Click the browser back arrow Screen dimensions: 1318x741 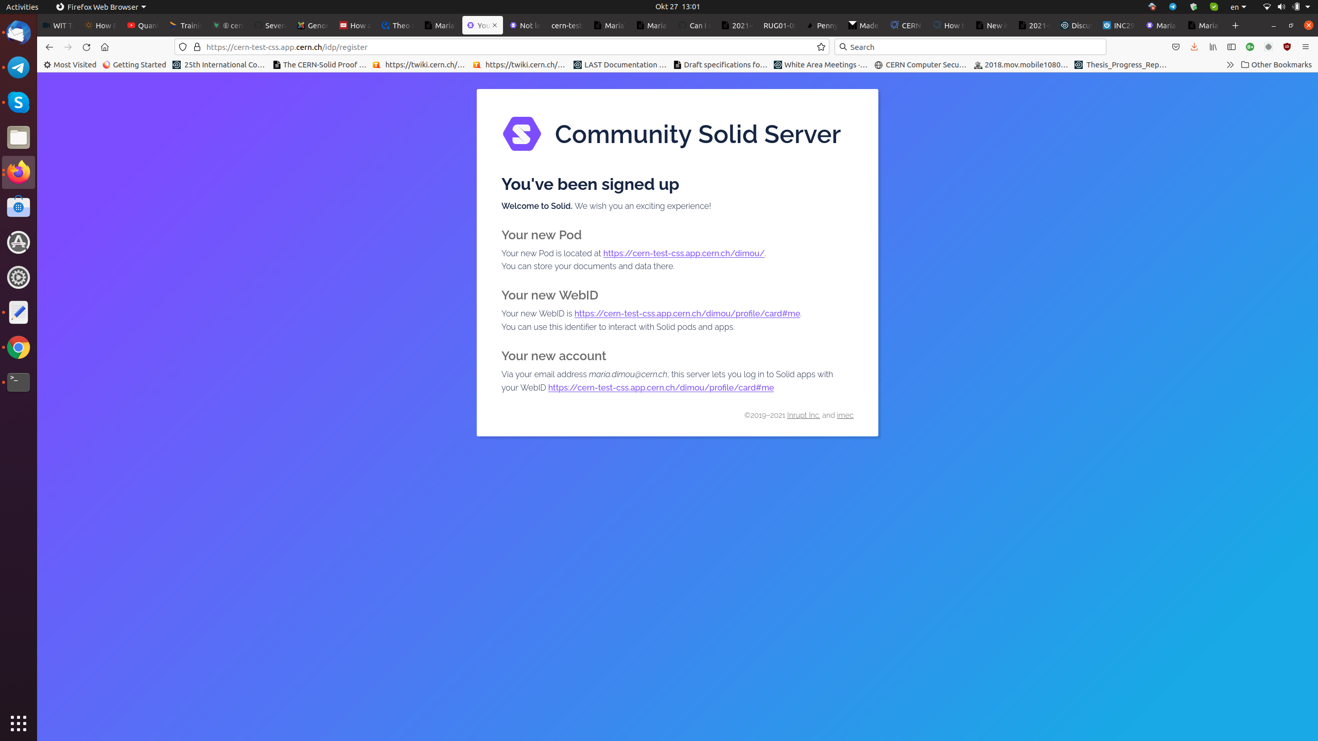(49, 47)
